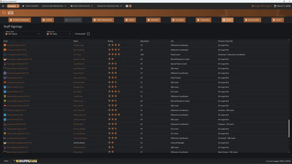Select the Staff tab

(227, 20)
